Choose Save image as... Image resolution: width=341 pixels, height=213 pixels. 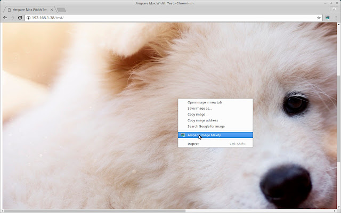(x=215, y=109)
